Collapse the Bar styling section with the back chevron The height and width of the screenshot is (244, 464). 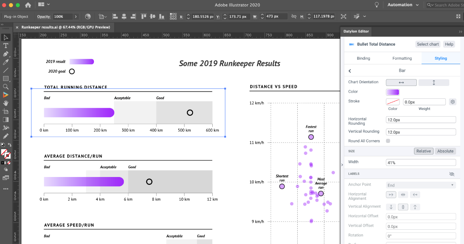[x=350, y=70]
